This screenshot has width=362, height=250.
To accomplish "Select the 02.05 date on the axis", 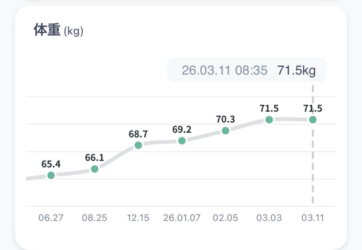I will 225,217.
